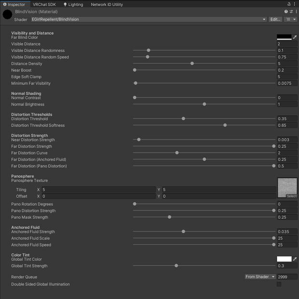
Task: Click the BlindVision material preview sphere
Action: 7,14
